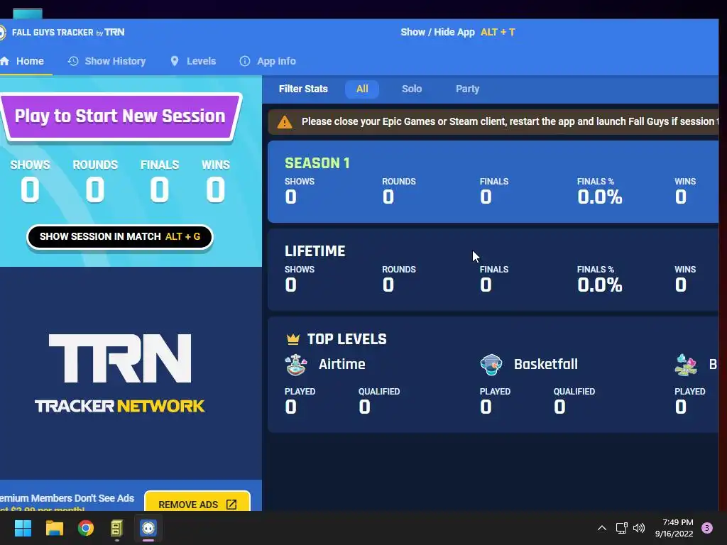Image resolution: width=727 pixels, height=545 pixels.
Task: Open the Home tab
Action: click(x=26, y=61)
